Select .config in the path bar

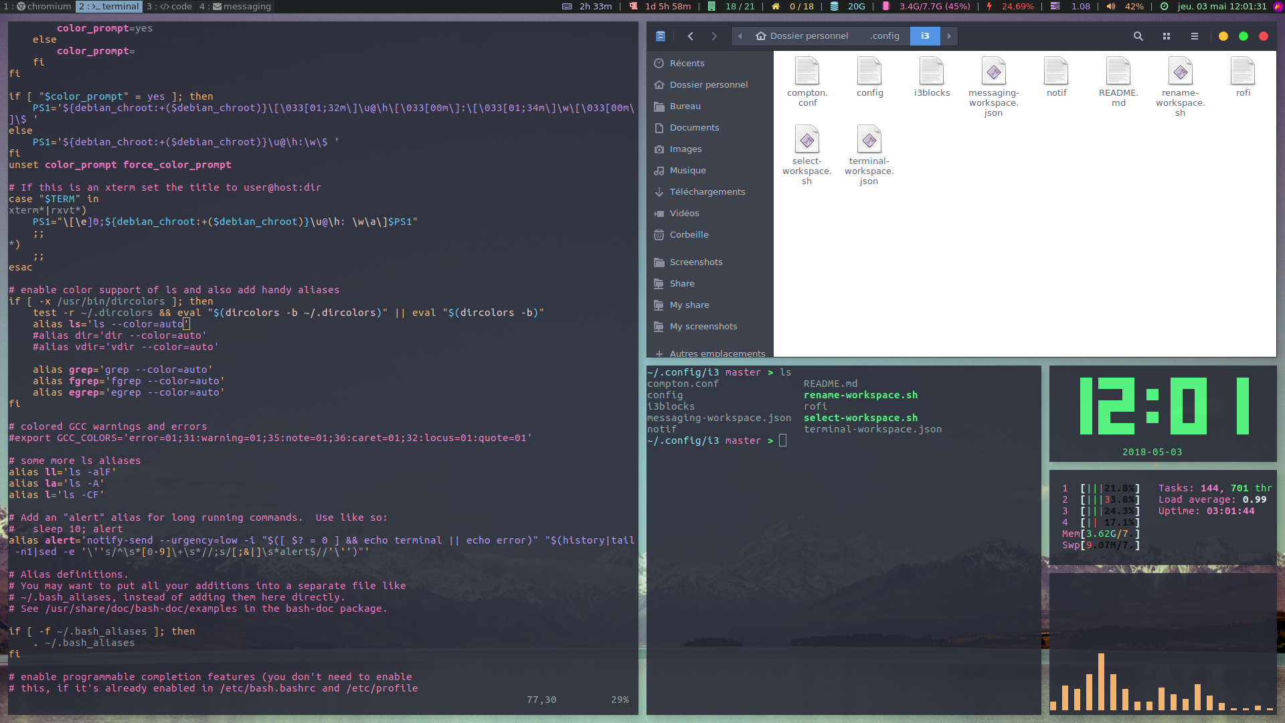[885, 36]
